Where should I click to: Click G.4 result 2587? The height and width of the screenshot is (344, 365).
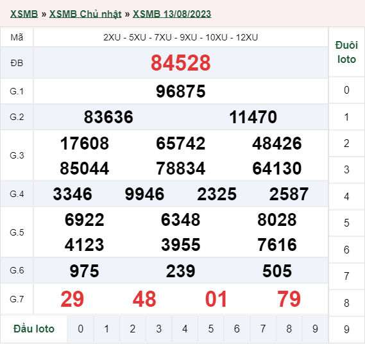(x=289, y=194)
